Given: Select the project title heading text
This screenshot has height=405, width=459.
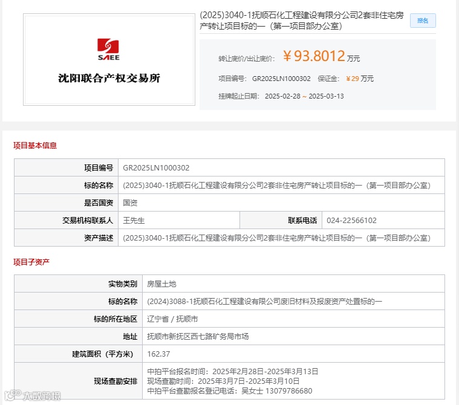Looking at the screenshot, I should point(302,21).
